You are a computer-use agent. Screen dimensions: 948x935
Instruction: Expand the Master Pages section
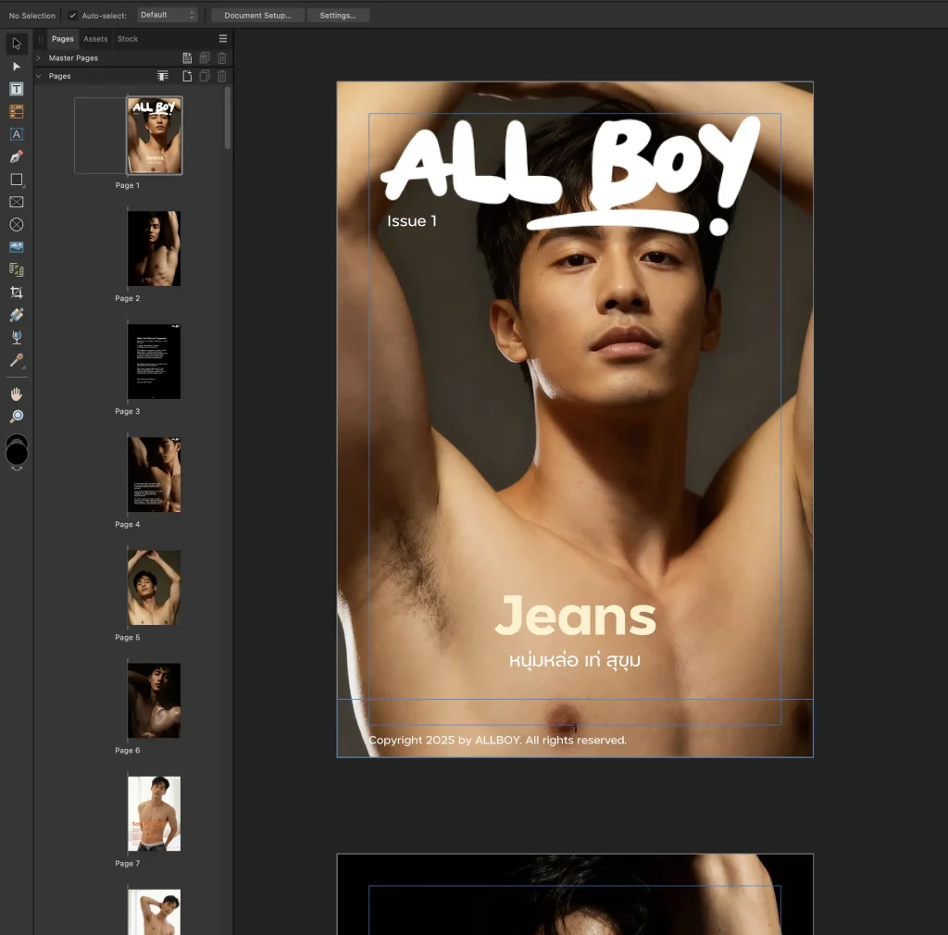click(39, 58)
